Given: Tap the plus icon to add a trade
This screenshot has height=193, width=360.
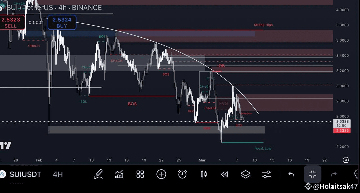Looking at the screenshot, I should [161, 174].
